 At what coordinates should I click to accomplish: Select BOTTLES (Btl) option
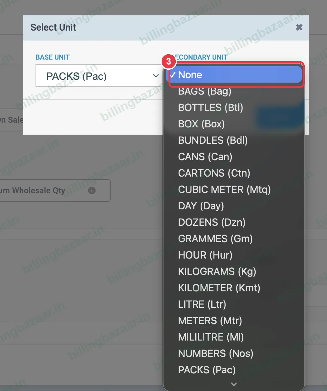pos(234,108)
